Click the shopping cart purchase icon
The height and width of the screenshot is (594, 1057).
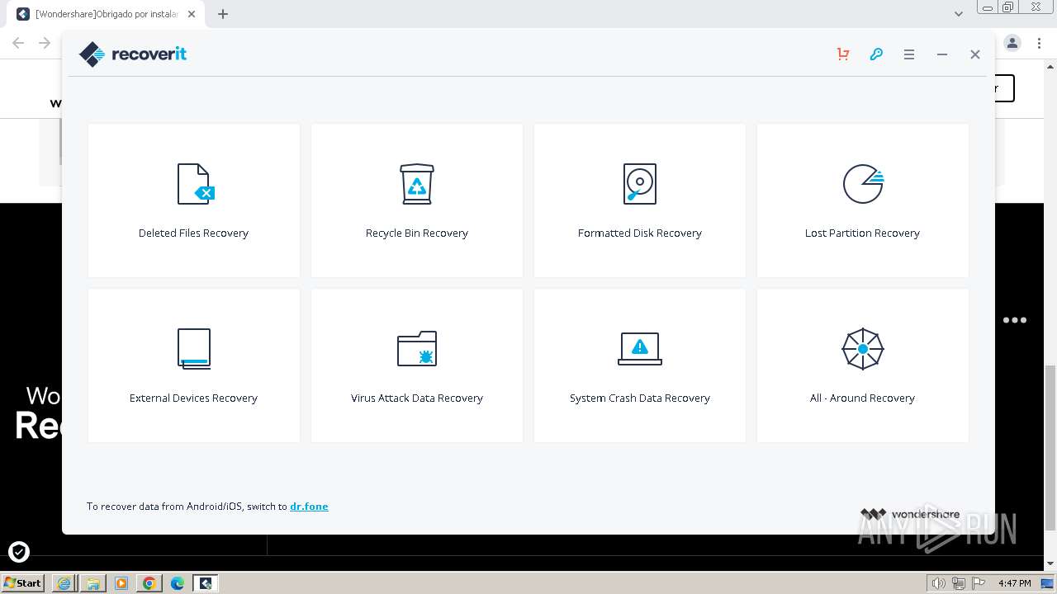(x=843, y=54)
